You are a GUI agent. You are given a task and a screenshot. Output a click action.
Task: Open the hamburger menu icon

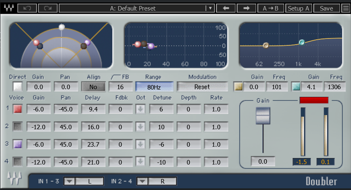346,8
